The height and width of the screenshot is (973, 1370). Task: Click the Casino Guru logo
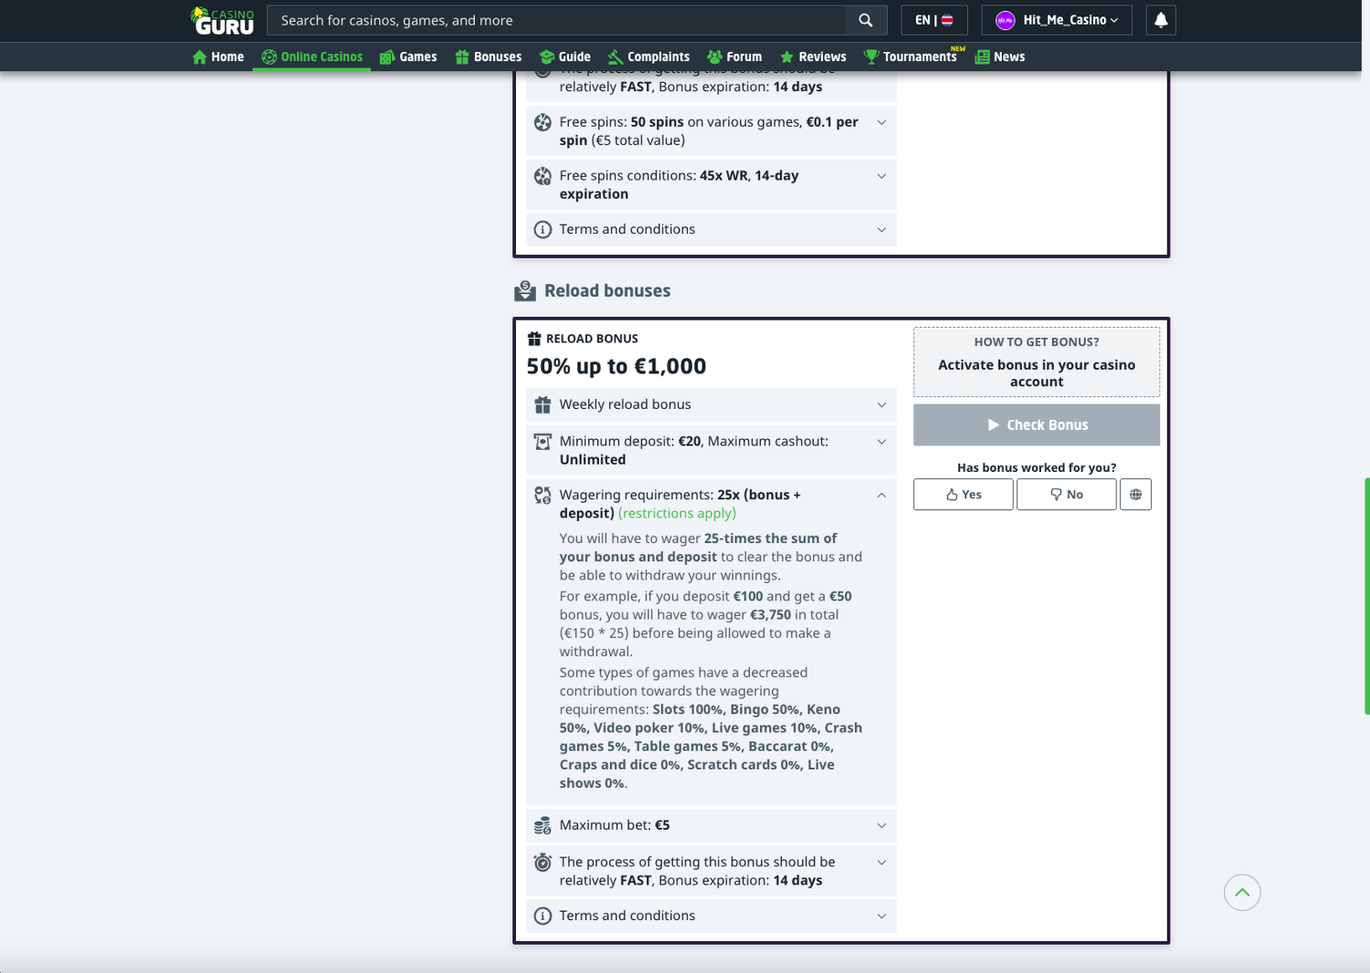pos(222,20)
